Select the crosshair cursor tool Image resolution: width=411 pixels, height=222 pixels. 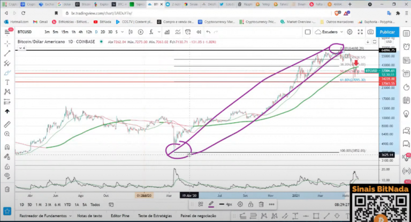pyautogui.click(x=7, y=43)
